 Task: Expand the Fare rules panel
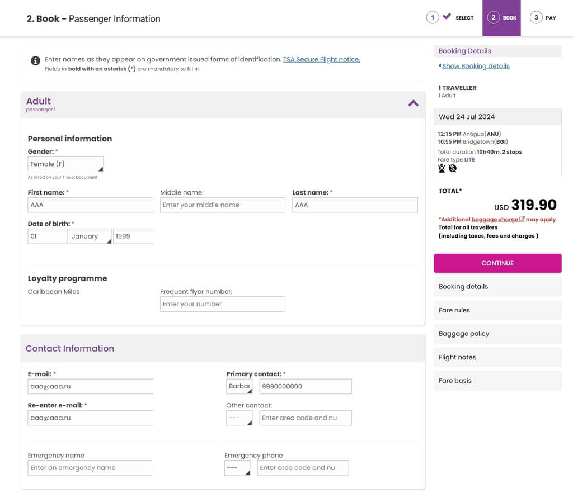(x=497, y=310)
